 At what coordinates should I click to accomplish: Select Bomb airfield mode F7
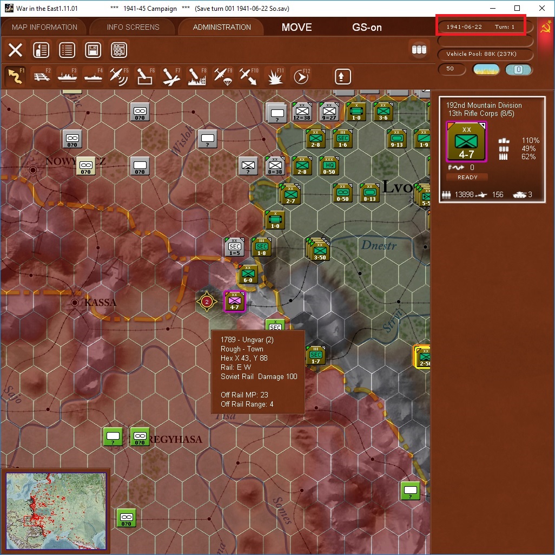(171, 76)
